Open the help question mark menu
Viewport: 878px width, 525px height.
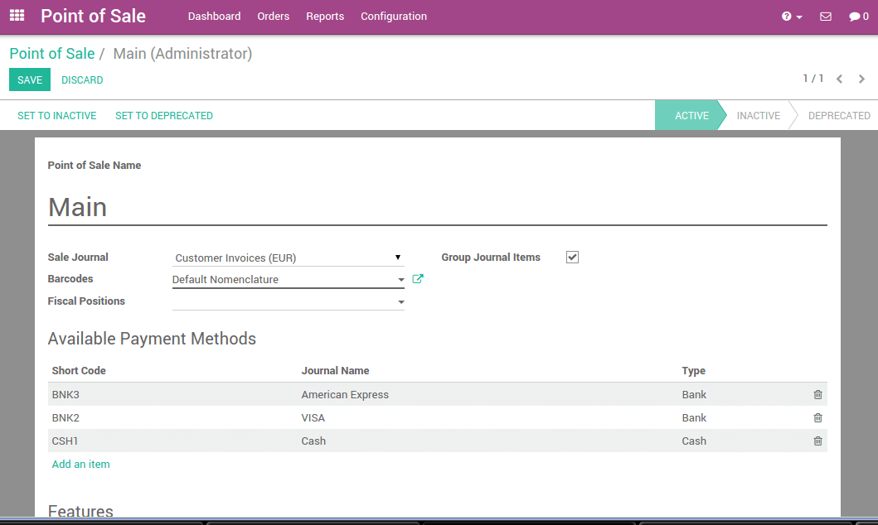(x=791, y=17)
